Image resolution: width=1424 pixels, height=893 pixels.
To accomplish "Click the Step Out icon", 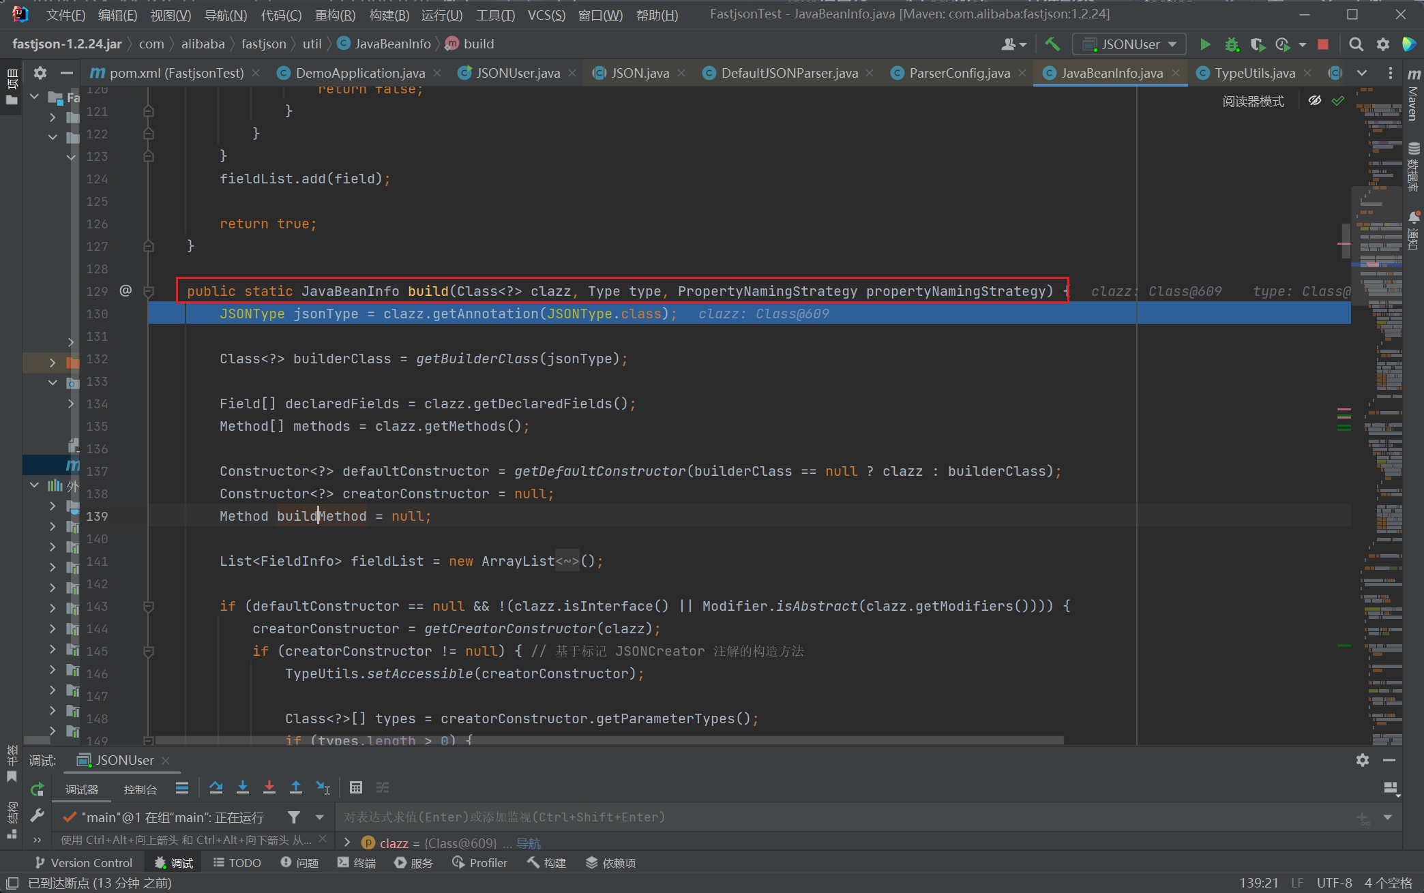I will click(x=296, y=788).
